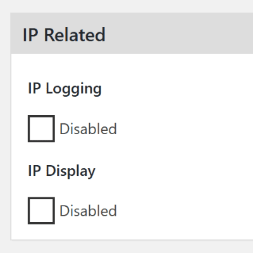Image resolution: width=253 pixels, height=253 pixels.
Task: Click the IP letters in IP Display heading
Action: [34, 170]
